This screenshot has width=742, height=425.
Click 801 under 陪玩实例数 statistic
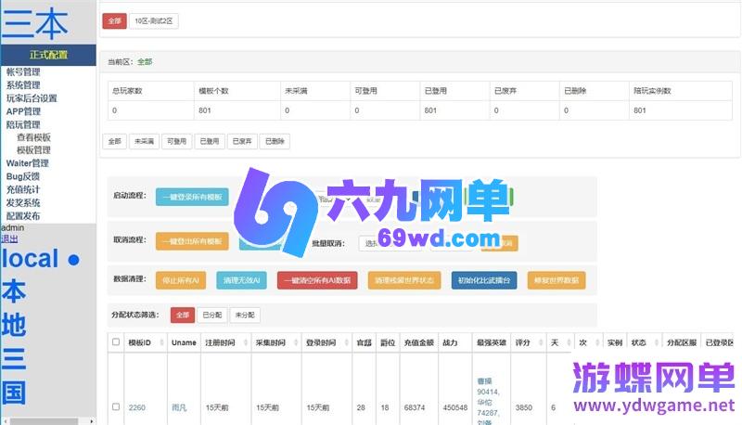click(640, 110)
